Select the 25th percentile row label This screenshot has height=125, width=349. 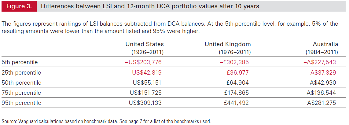(x=21, y=73)
